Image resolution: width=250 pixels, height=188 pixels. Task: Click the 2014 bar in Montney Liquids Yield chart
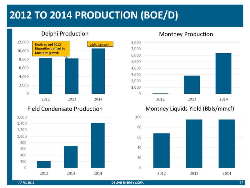(x=227, y=144)
